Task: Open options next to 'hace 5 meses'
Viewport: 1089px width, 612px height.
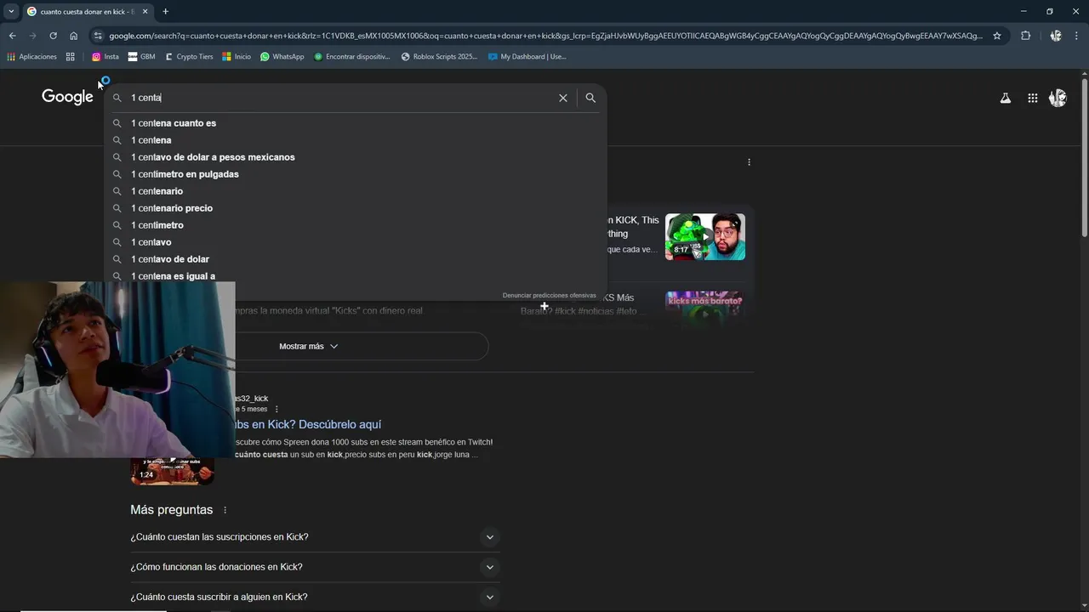Action: coord(277,410)
